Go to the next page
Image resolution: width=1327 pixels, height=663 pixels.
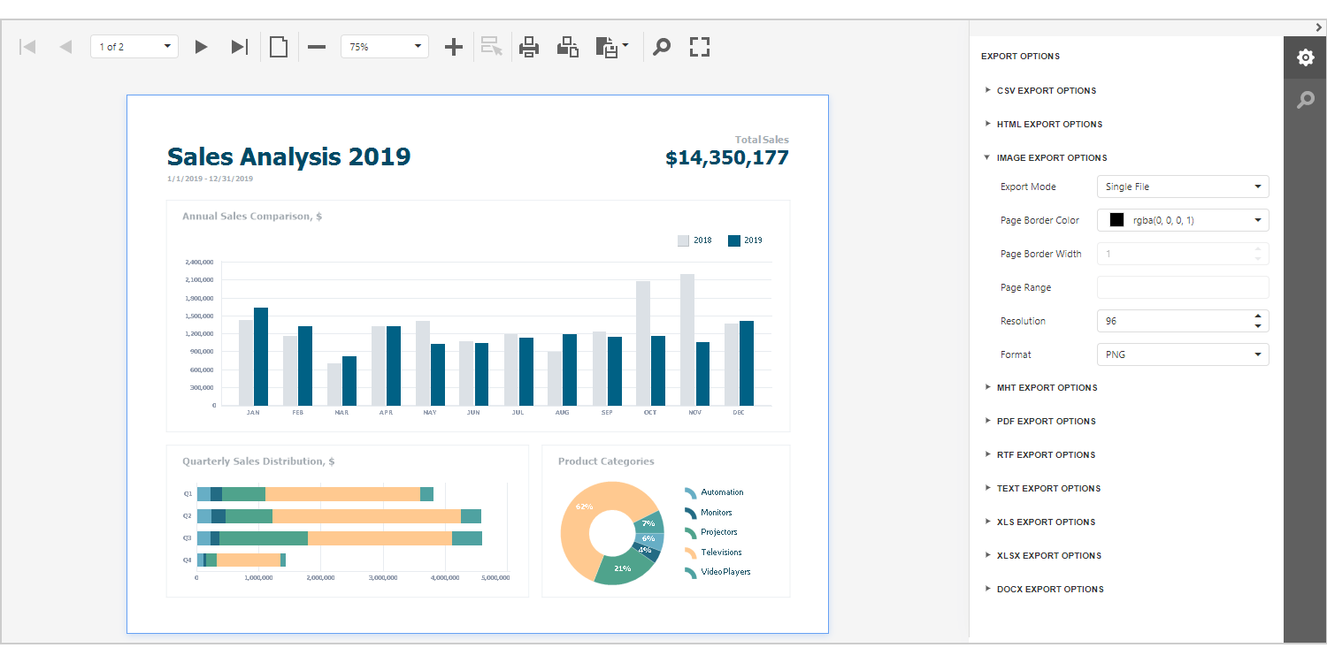point(201,46)
